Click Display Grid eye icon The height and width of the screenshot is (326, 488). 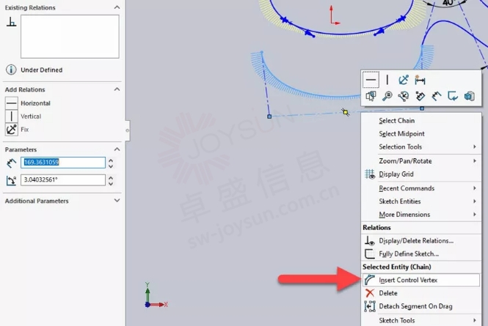[370, 174]
